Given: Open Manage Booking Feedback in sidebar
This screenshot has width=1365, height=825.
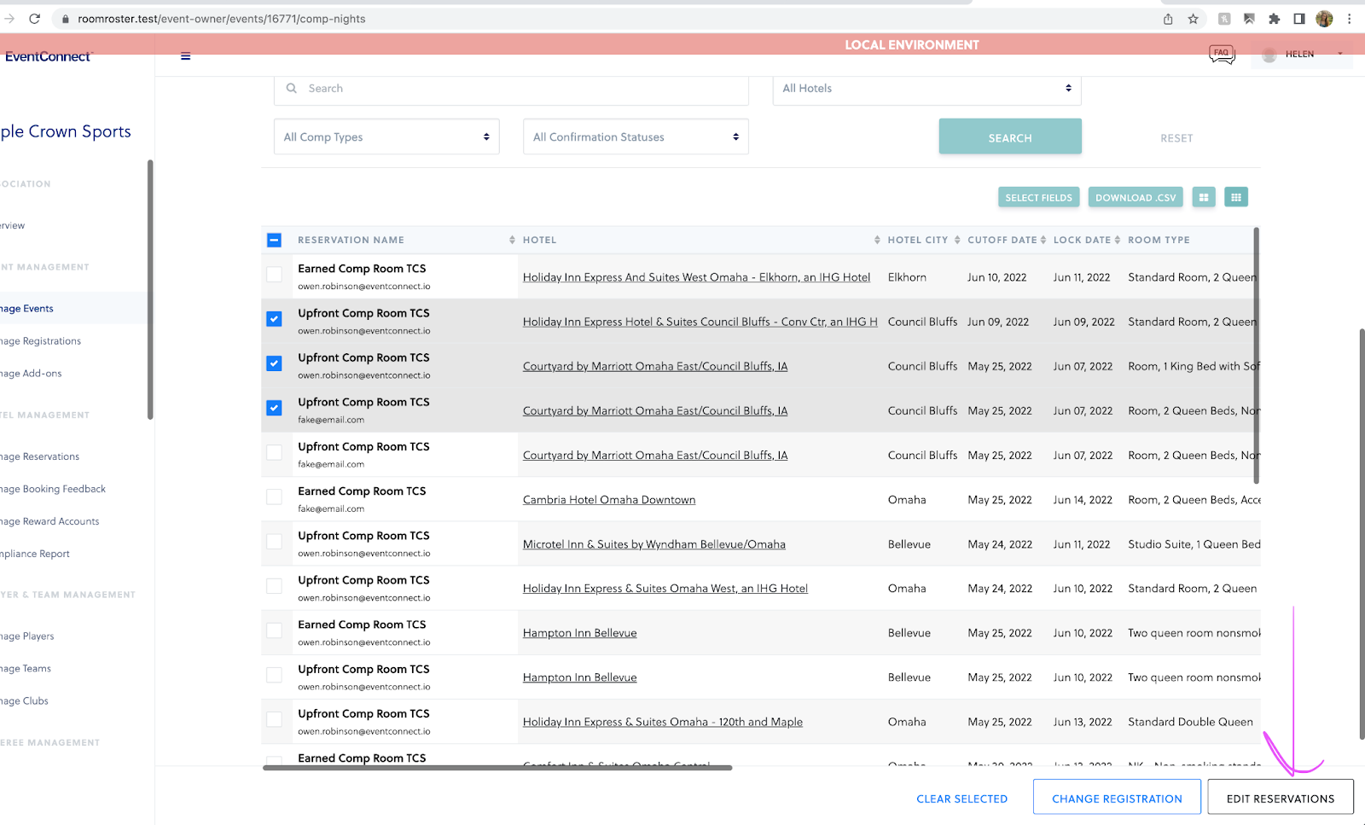Looking at the screenshot, I should tap(53, 490).
